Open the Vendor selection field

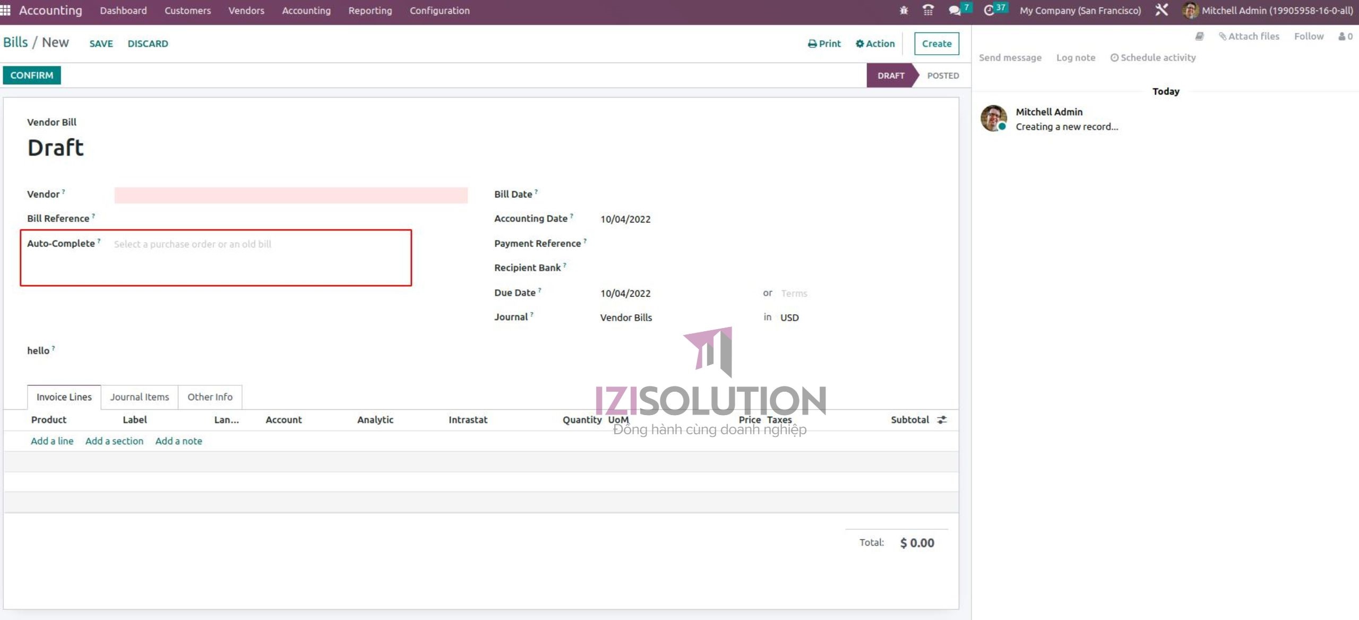pos(291,195)
